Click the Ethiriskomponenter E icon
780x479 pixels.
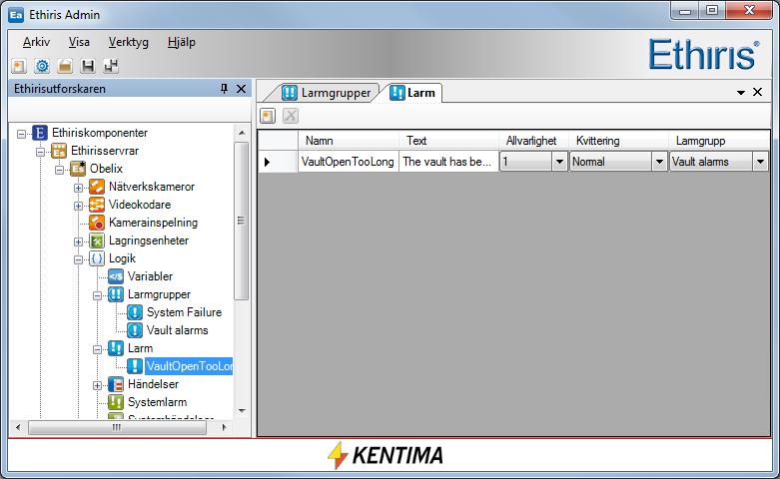point(40,133)
